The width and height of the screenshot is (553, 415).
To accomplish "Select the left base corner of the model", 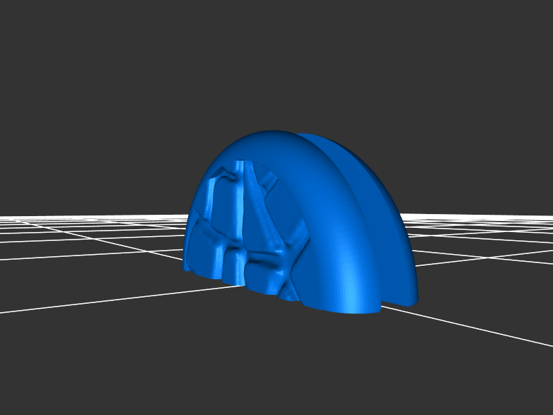I will pyautogui.click(x=187, y=267).
